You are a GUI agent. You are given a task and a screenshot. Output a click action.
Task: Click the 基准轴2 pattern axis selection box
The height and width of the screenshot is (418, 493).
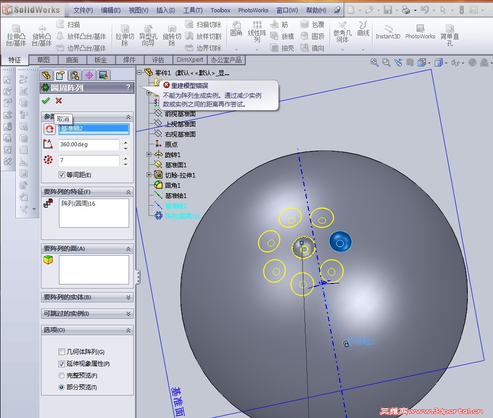(94, 128)
